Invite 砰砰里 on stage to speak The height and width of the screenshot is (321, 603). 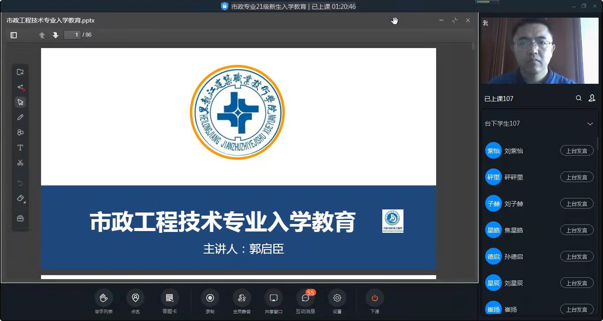click(577, 177)
